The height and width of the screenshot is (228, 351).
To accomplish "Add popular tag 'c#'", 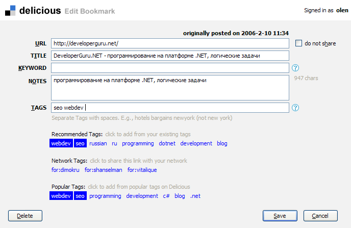I will [166, 196].
